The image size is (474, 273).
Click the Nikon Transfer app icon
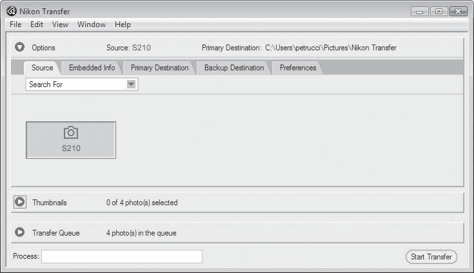(x=12, y=11)
